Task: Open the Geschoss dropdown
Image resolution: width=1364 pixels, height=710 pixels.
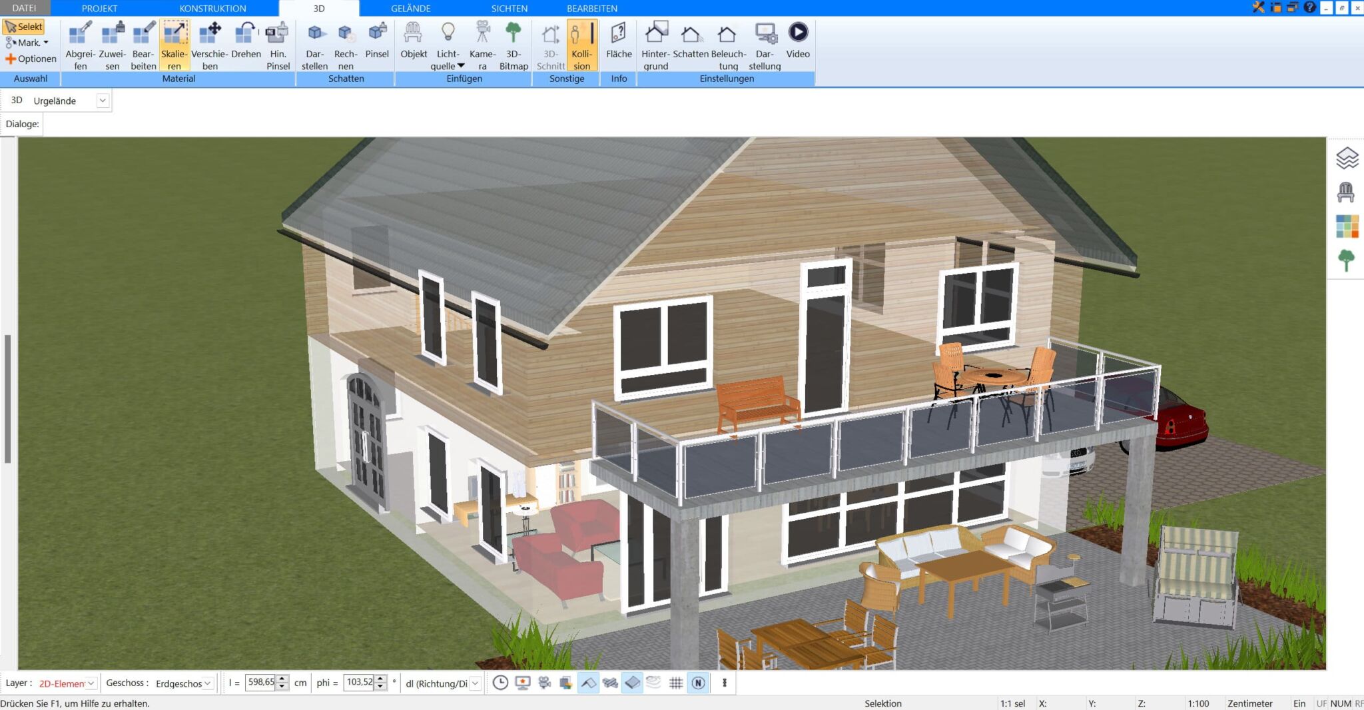Action: [x=208, y=683]
